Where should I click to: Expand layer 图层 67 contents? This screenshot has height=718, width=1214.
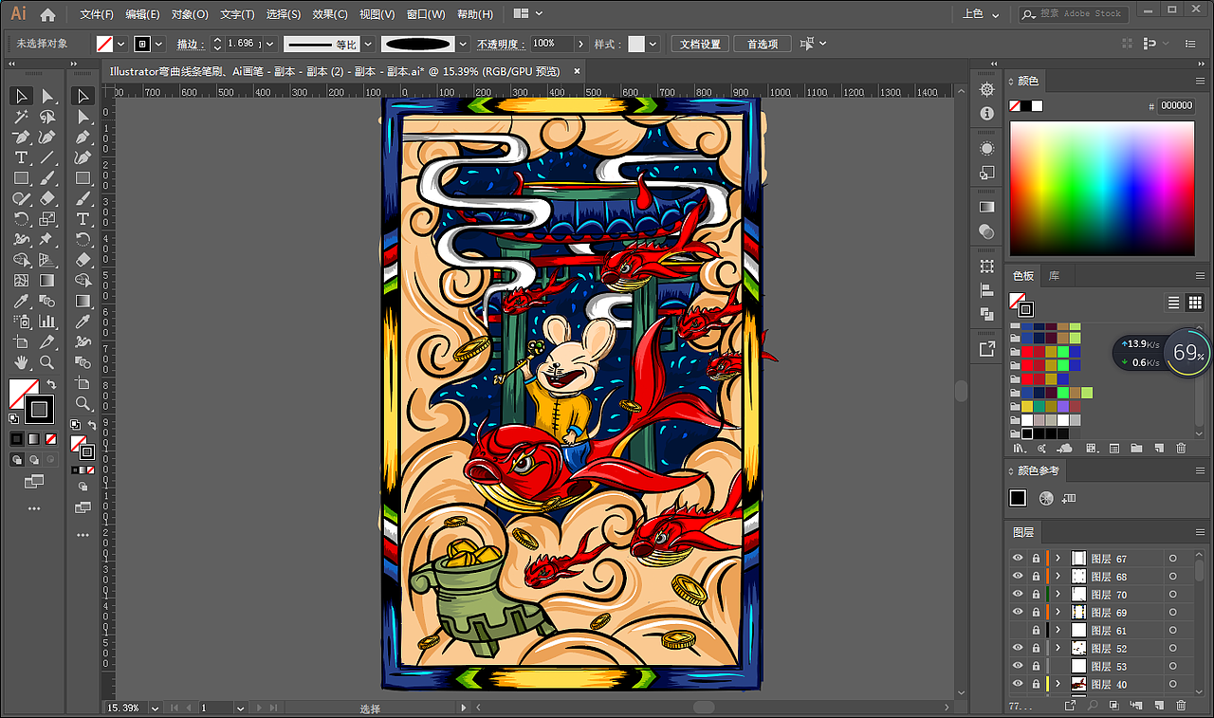(x=1058, y=559)
